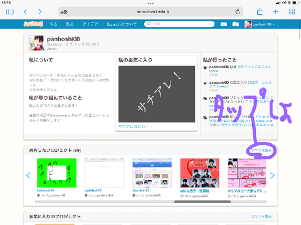This screenshot has height=225, width=301.
Task: Open the カラフルピーチ pink project thumbnail
Action: 246,173
